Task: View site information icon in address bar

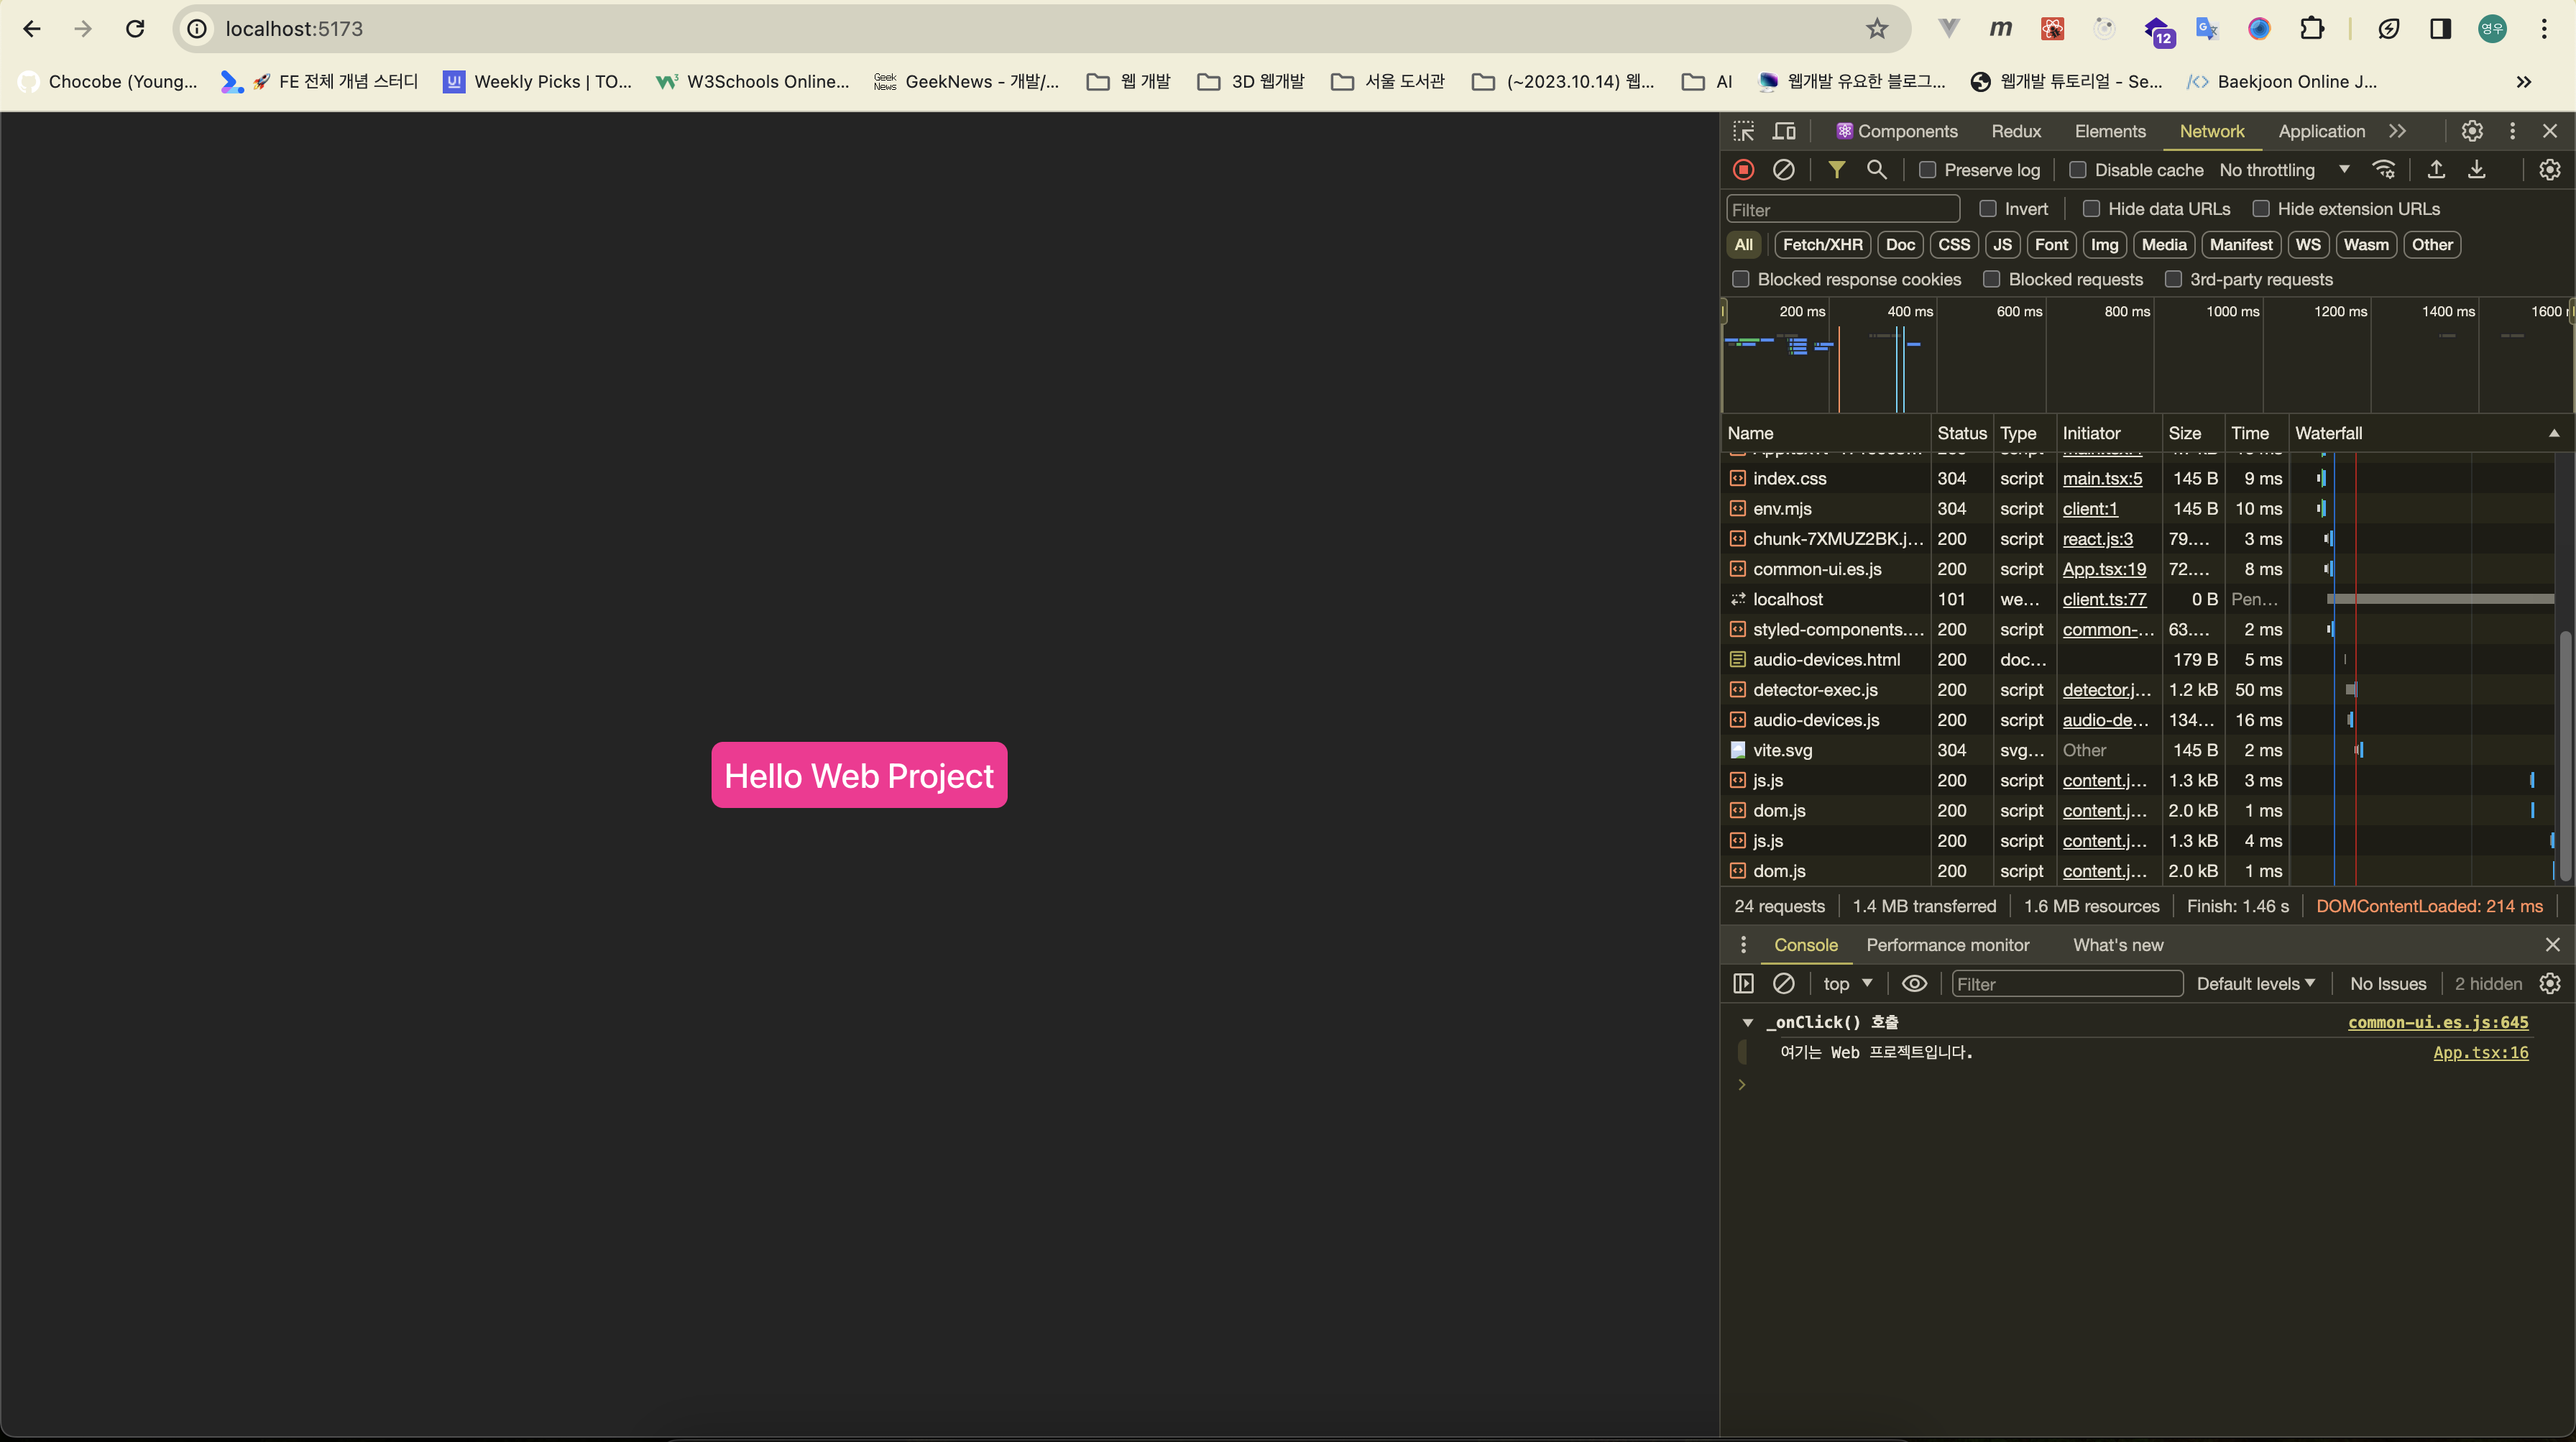Action: 198,29
